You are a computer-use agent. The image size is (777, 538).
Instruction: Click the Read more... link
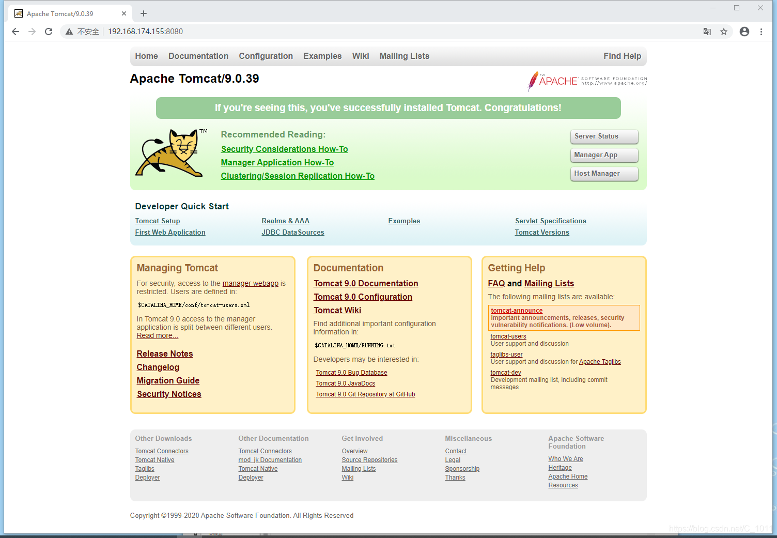[158, 335]
